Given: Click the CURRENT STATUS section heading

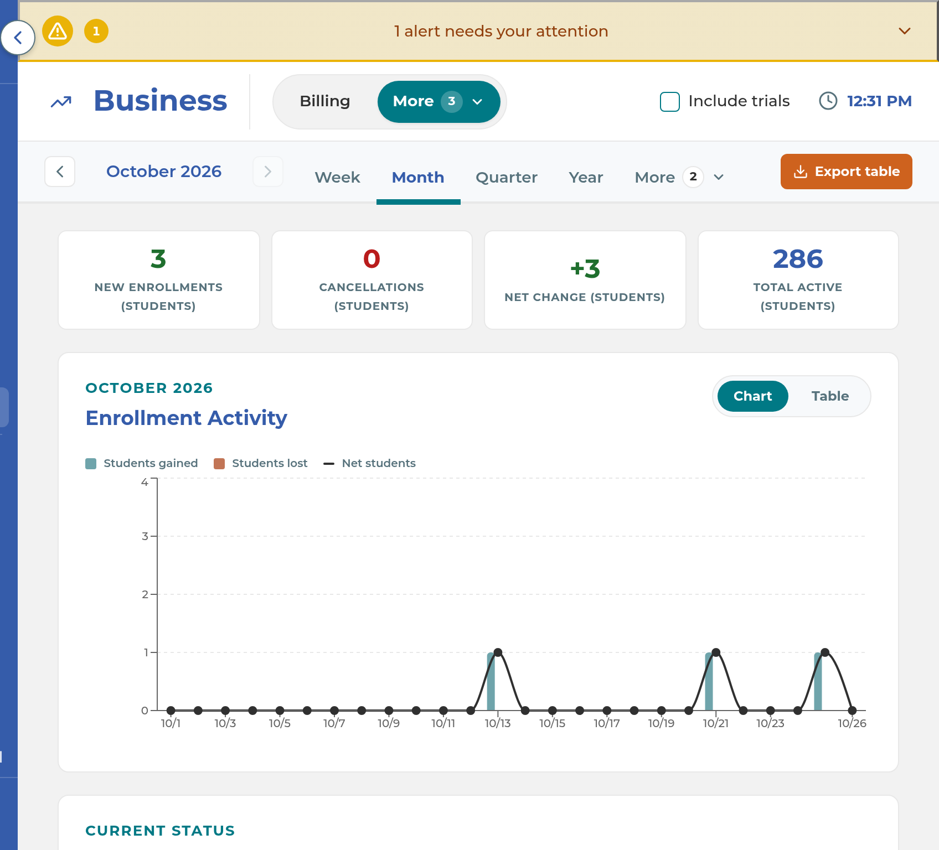Looking at the screenshot, I should click(x=160, y=831).
